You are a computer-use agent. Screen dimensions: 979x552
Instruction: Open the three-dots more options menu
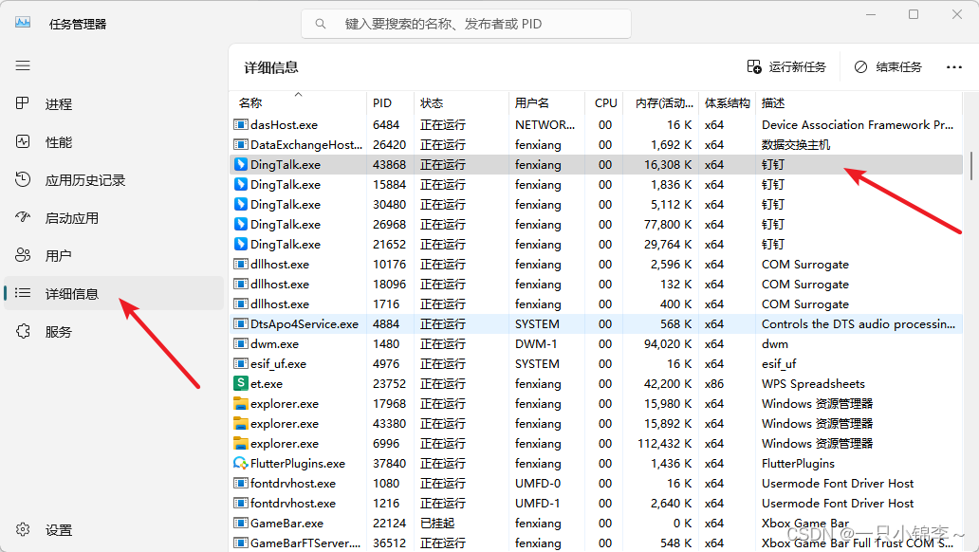[954, 66]
